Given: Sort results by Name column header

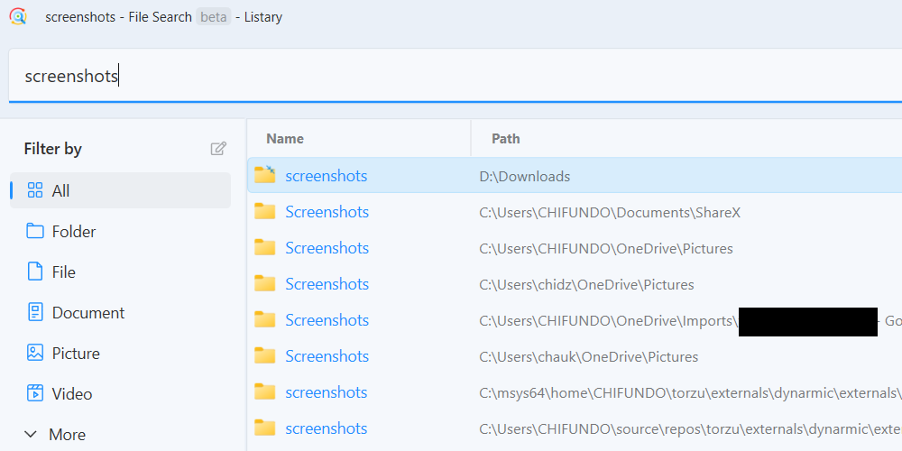Looking at the screenshot, I should 285,139.
